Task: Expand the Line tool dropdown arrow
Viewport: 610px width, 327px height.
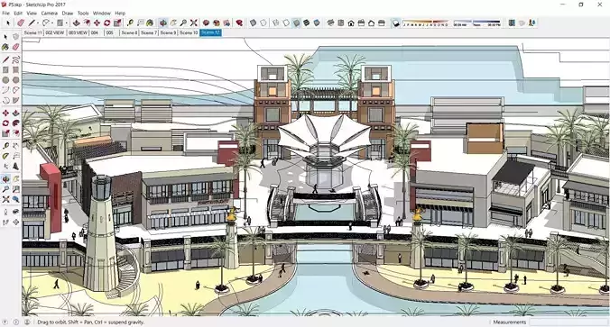Action: pos(39,23)
